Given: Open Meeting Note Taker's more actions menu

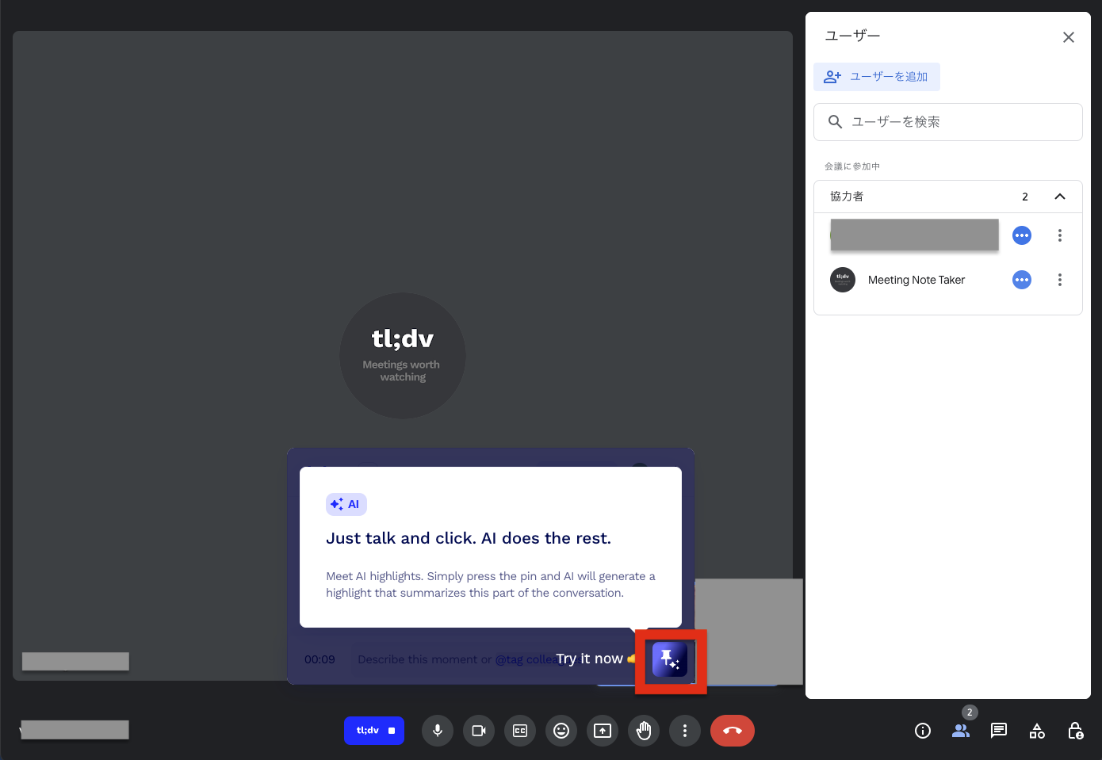Looking at the screenshot, I should [x=1059, y=280].
